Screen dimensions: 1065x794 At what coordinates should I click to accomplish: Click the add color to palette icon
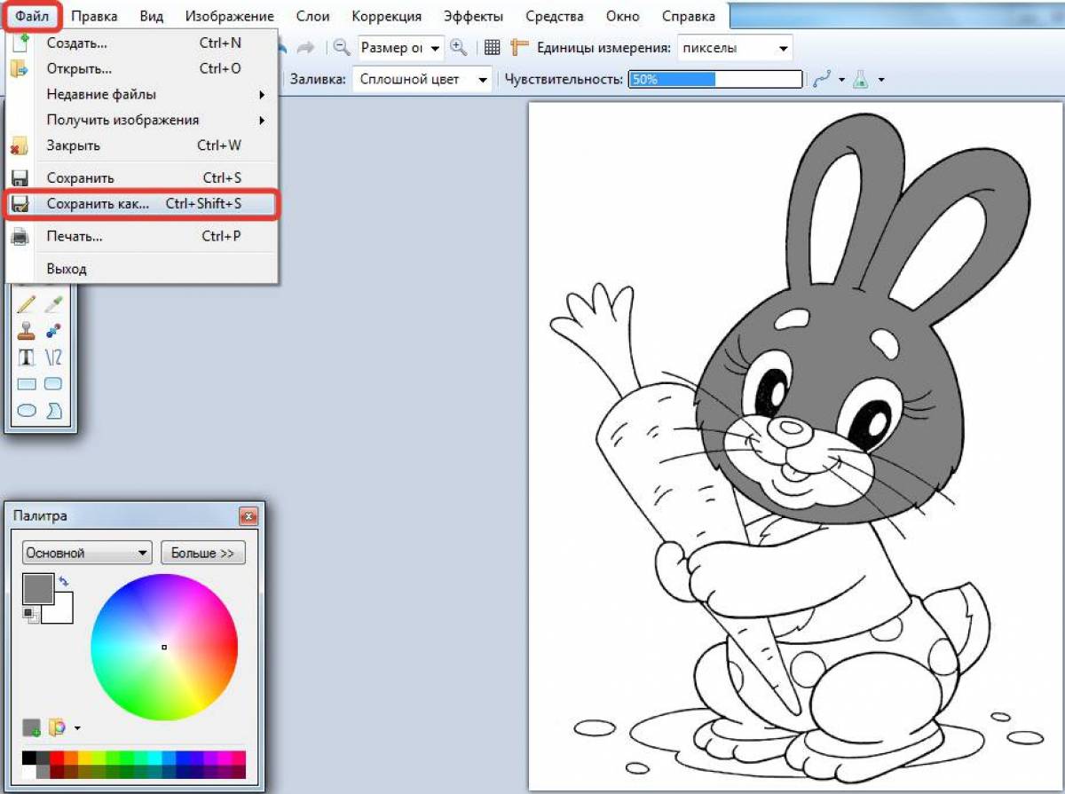(31, 727)
